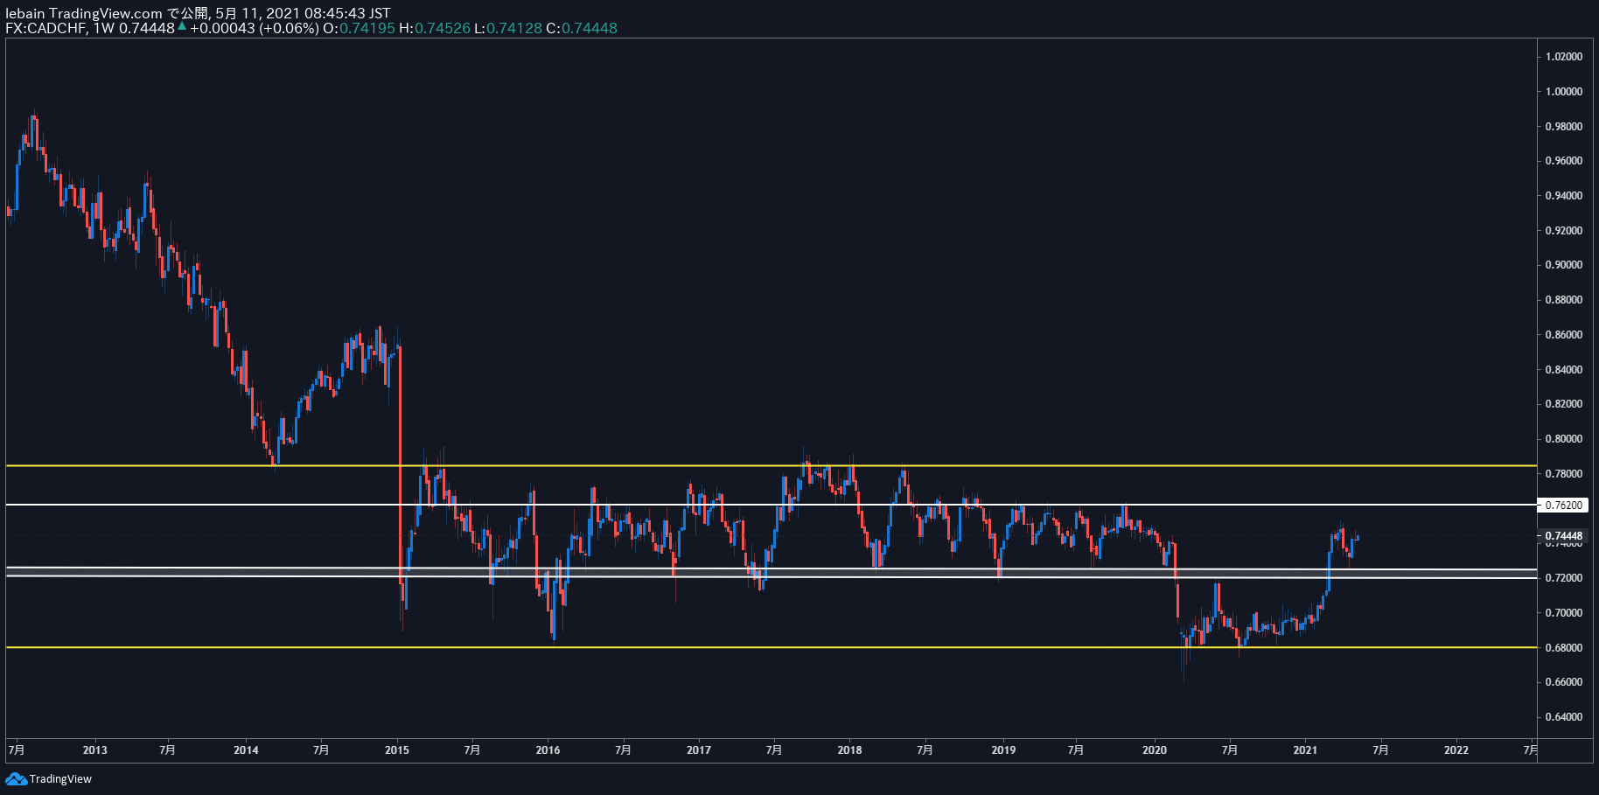The height and width of the screenshot is (795, 1599).
Task: Select the current price tag 0.74448 on axis
Action: [x=1563, y=535]
